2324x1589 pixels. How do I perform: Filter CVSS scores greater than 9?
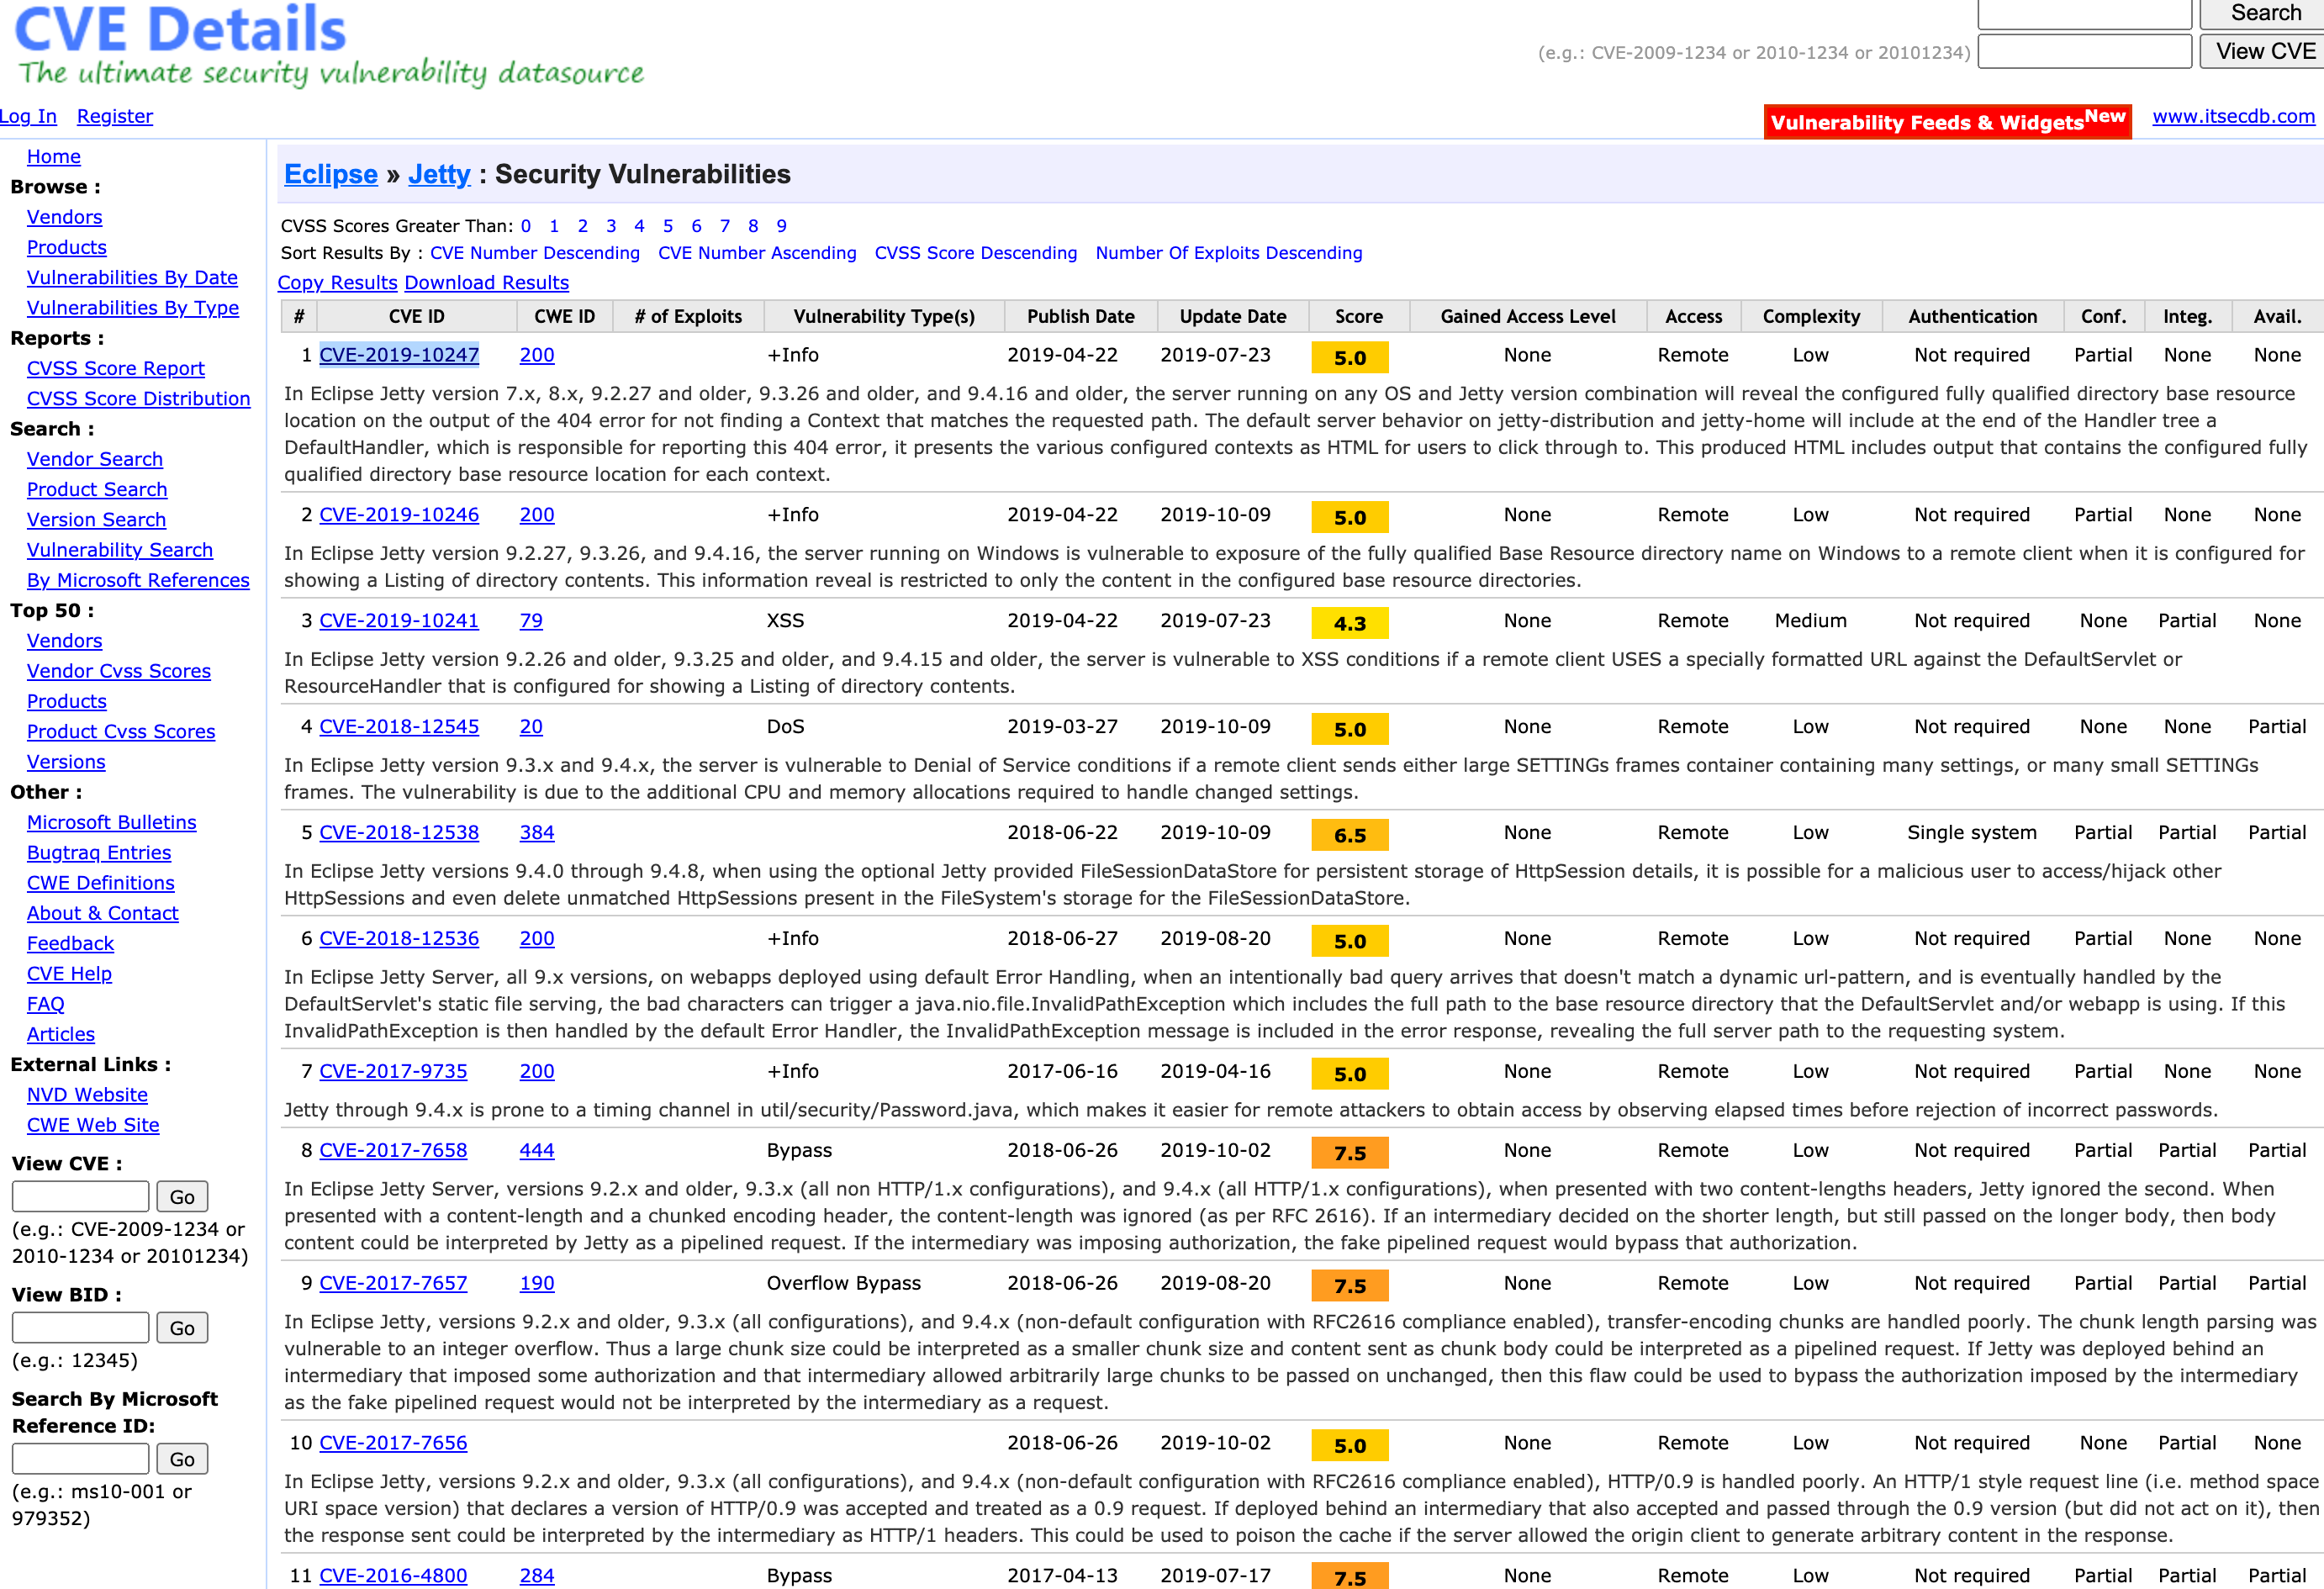782,226
